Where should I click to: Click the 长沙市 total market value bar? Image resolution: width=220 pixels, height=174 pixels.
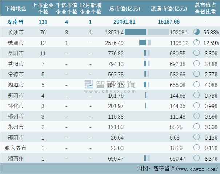[135, 32]
